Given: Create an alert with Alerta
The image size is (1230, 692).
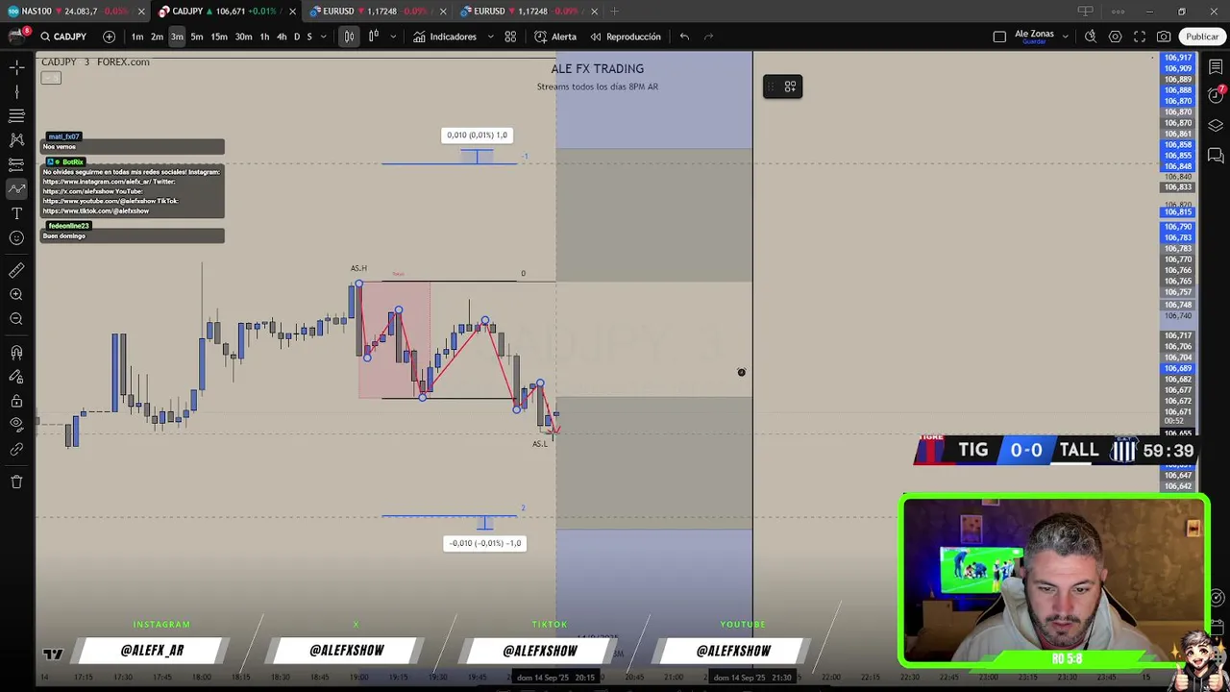Looking at the screenshot, I should (555, 37).
